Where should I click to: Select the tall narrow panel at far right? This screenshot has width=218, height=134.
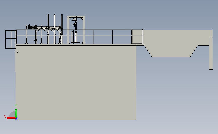point(211,53)
